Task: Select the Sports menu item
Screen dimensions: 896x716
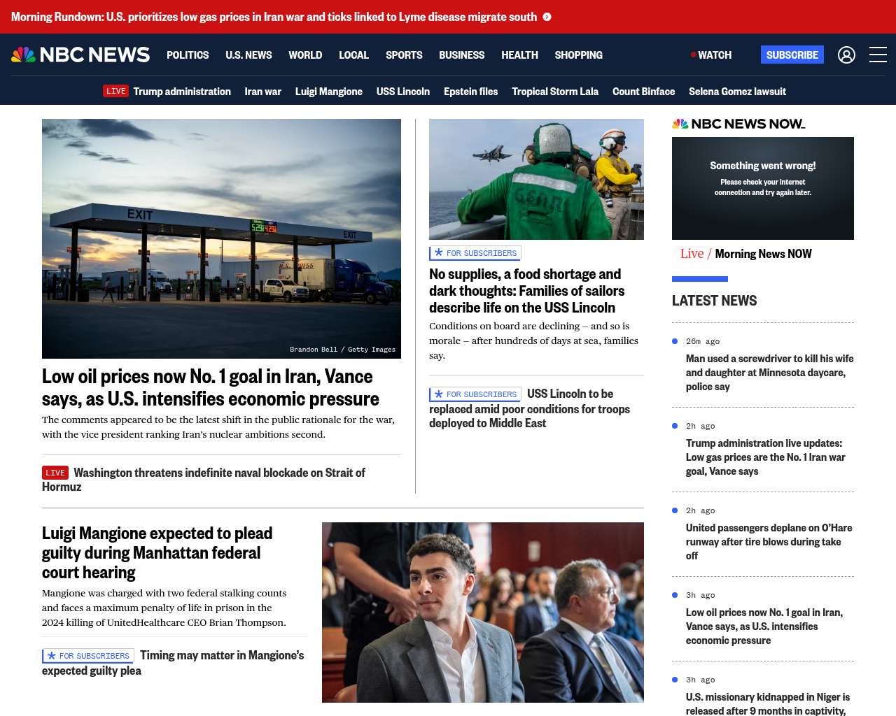Action: point(404,55)
